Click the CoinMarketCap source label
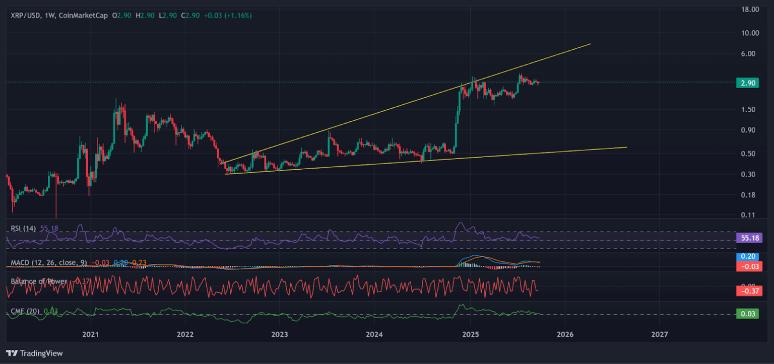 point(83,16)
